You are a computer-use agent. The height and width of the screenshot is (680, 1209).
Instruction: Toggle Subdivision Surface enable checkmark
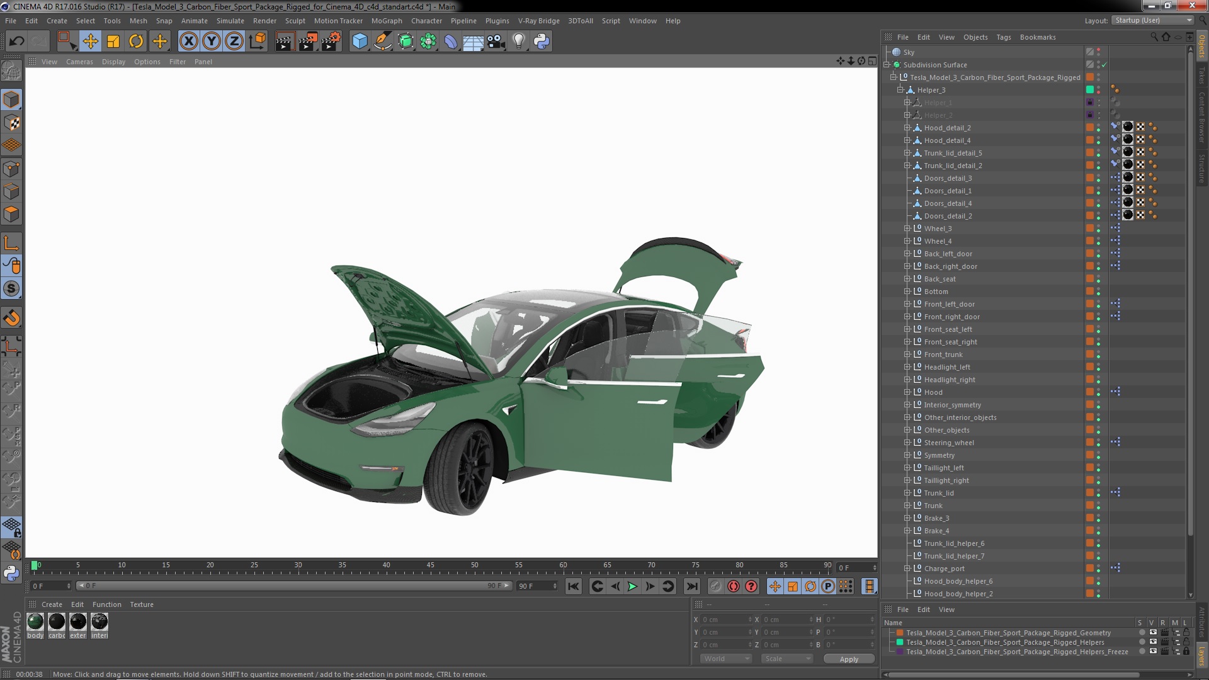click(x=1104, y=65)
